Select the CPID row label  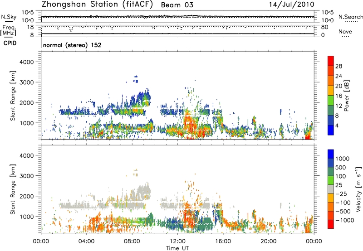point(10,43)
